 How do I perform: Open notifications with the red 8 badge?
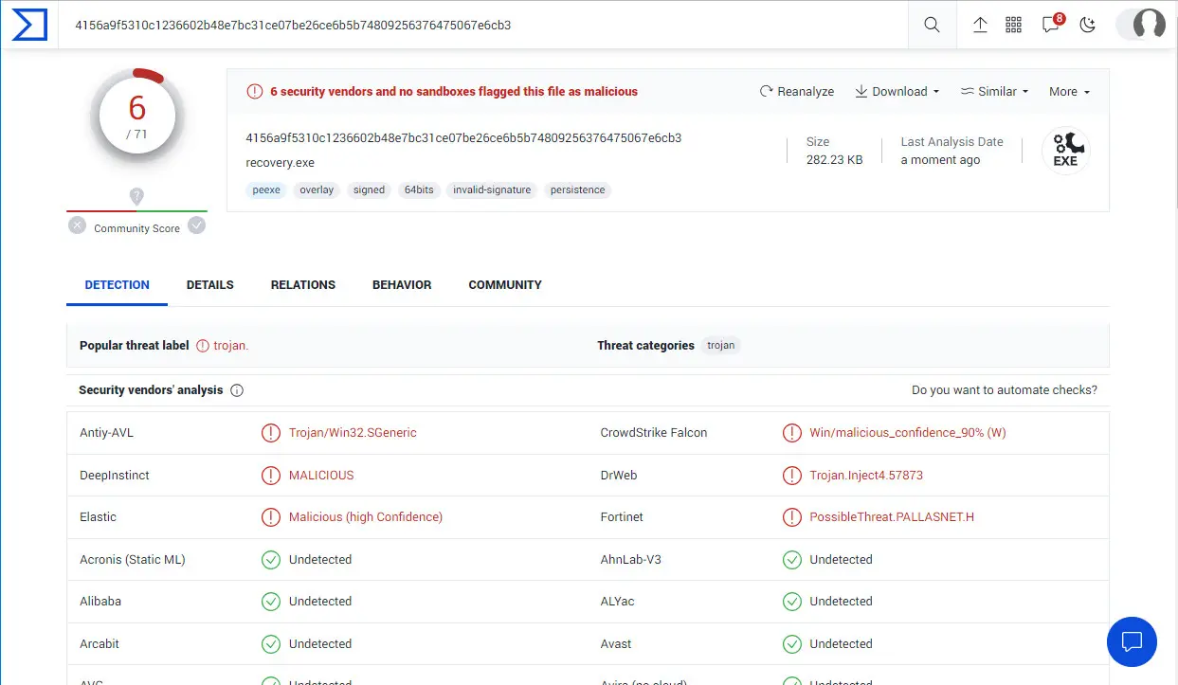coord(1050,26)
